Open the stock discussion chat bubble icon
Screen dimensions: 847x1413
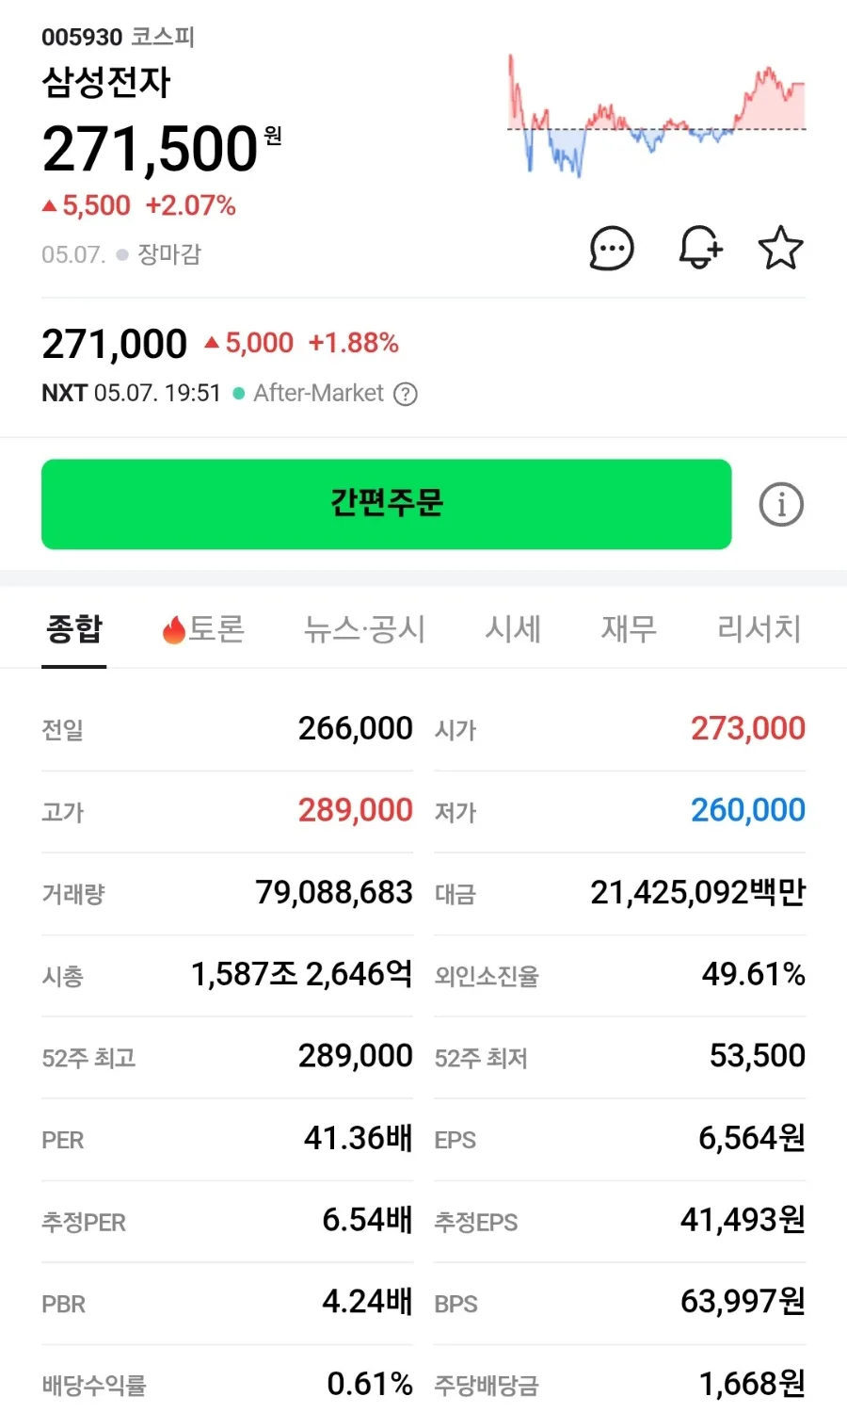tap(612, 249)
